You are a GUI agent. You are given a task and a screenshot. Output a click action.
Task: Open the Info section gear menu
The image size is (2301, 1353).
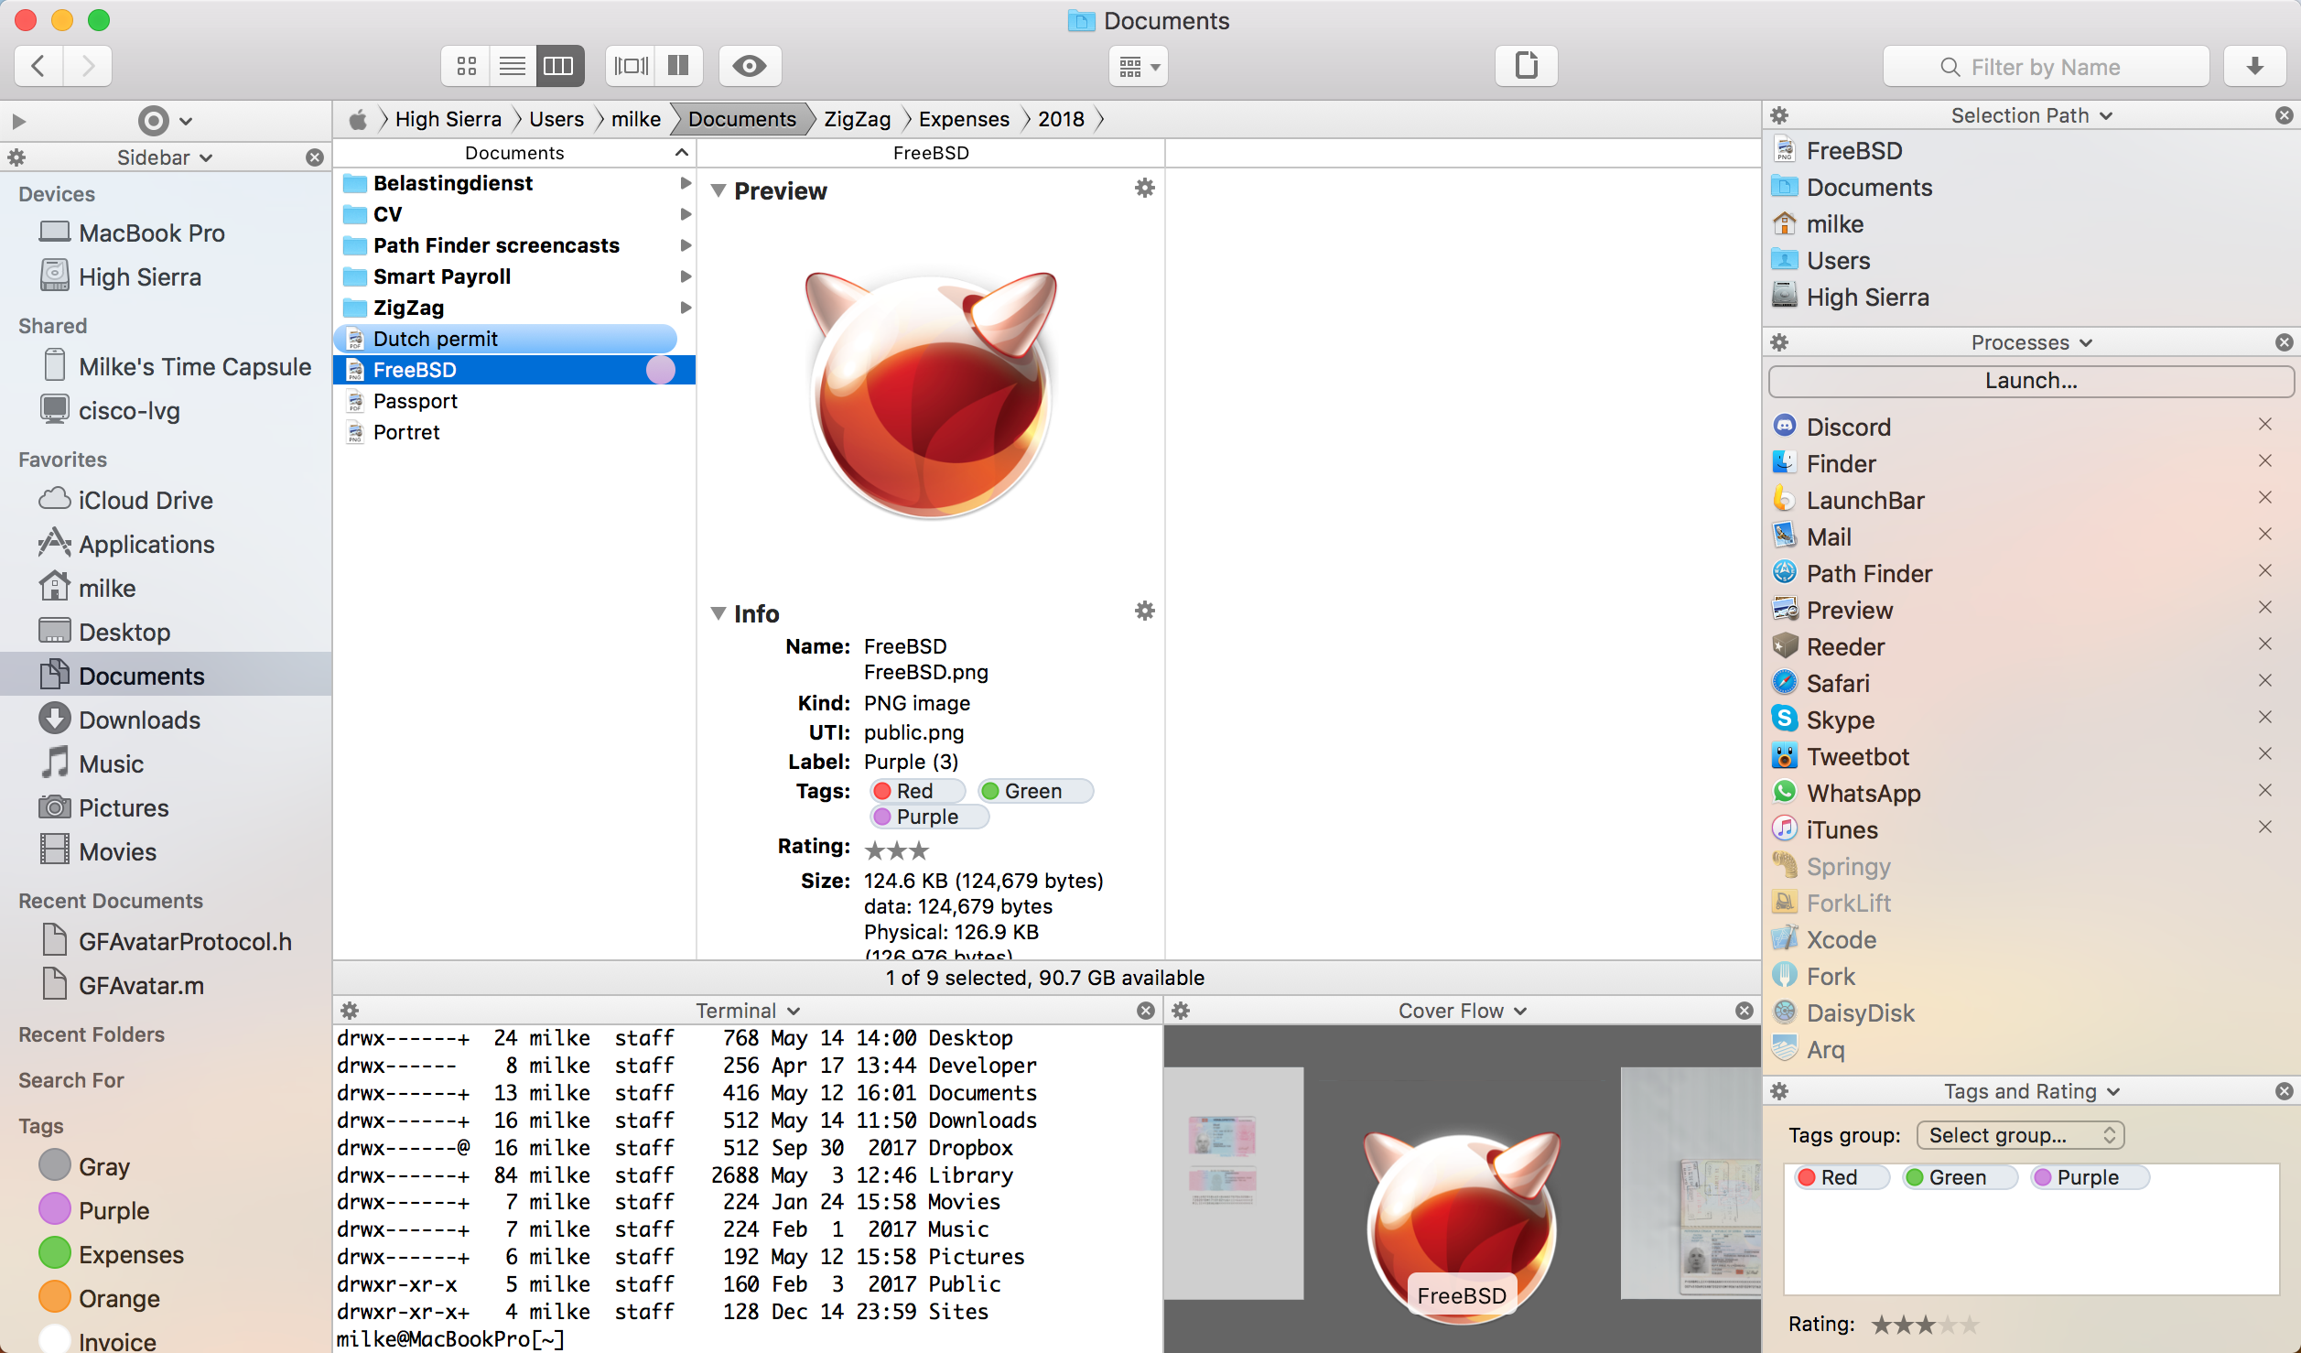[x=1144, y=612]
